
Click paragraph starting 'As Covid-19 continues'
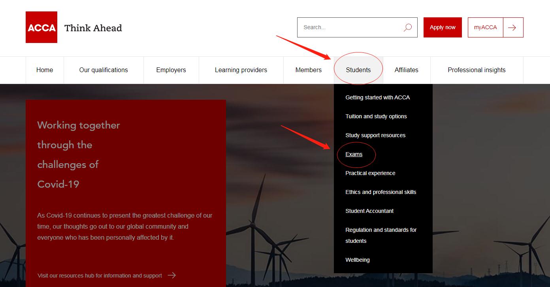pos(125,227)
